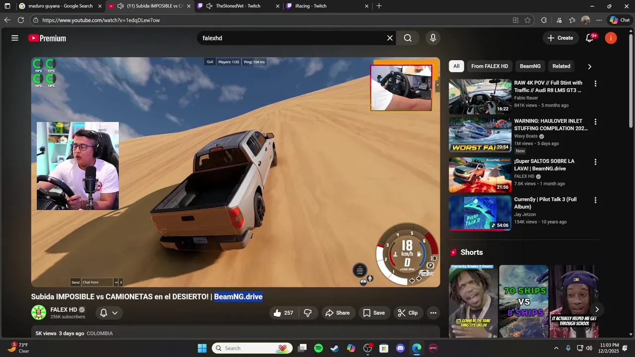
Task: Open Steam from the taskbar
Action: [x=335, y=348]
